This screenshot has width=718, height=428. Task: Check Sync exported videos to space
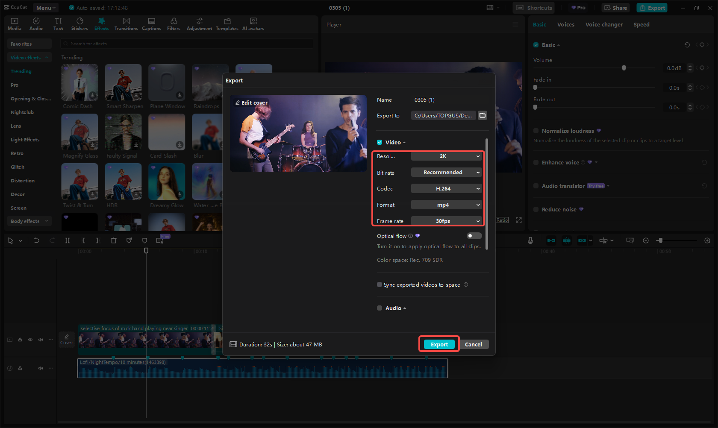tap(380, 284)
